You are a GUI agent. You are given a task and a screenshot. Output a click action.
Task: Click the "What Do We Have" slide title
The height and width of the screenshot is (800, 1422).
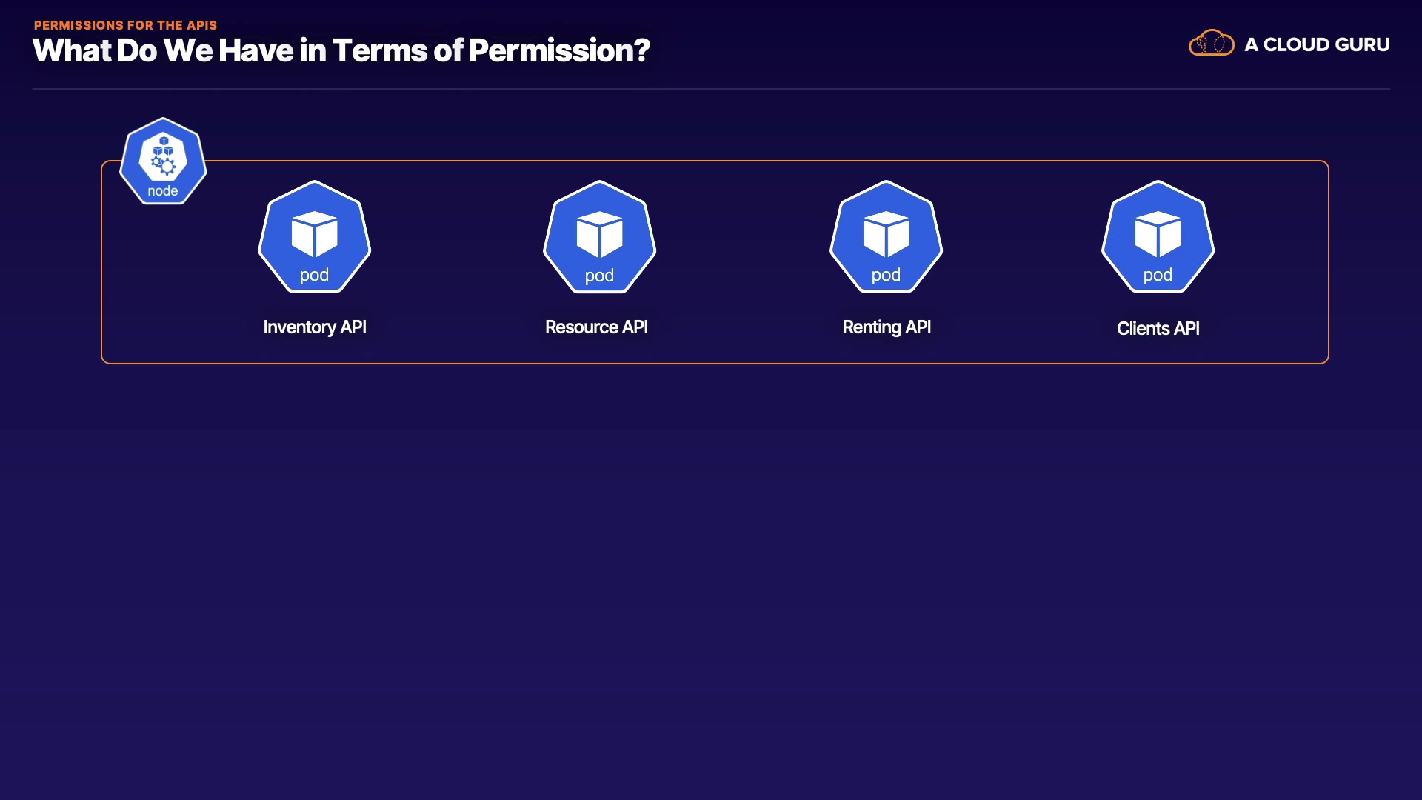341,50
